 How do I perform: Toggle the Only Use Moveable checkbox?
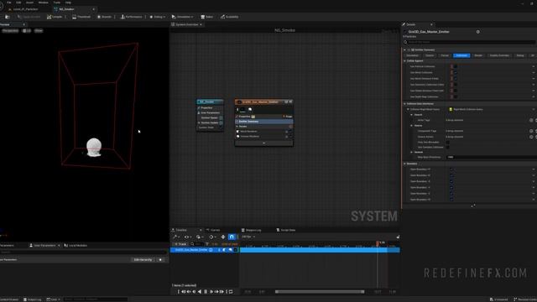pyautogui.click(x=447, y=142)
